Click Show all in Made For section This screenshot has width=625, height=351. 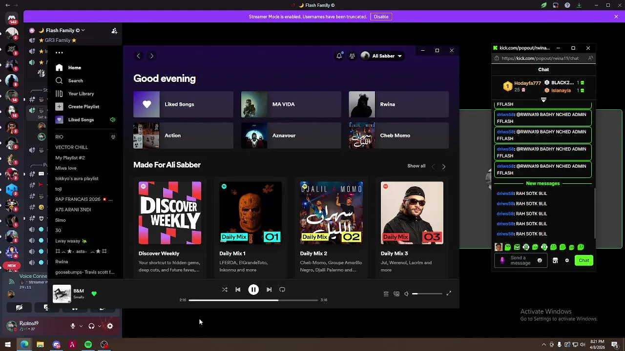pyautogui.click(x=417, y=166)
